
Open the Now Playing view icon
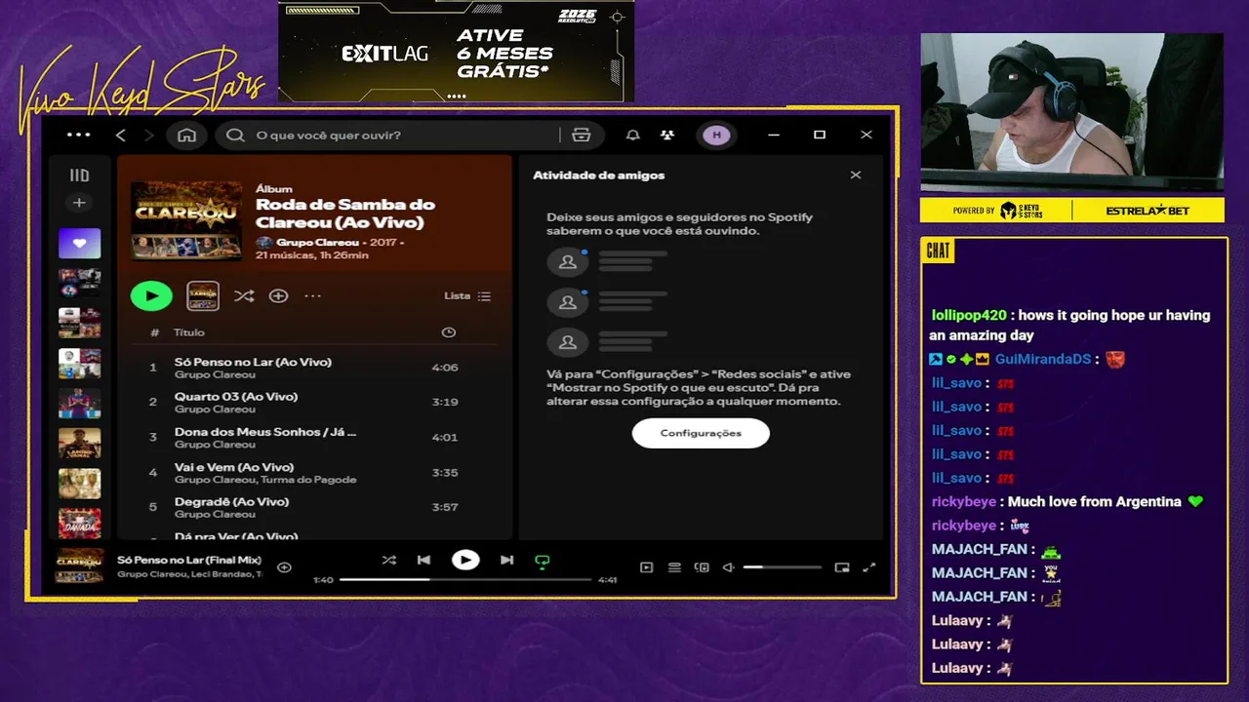646,567
